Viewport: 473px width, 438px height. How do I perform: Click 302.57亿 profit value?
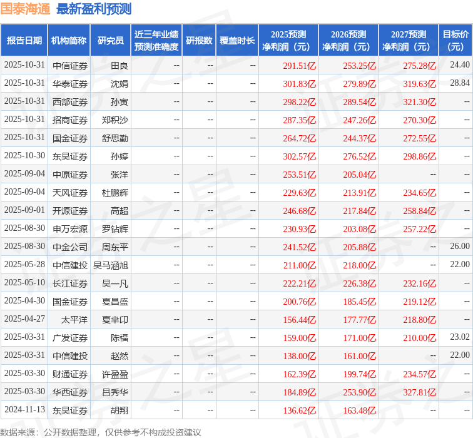(299, 156)
